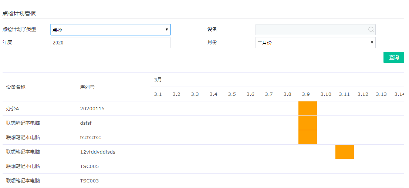
Task: Open the 点检计划子类型 dropdown
Action: (110, 30)
